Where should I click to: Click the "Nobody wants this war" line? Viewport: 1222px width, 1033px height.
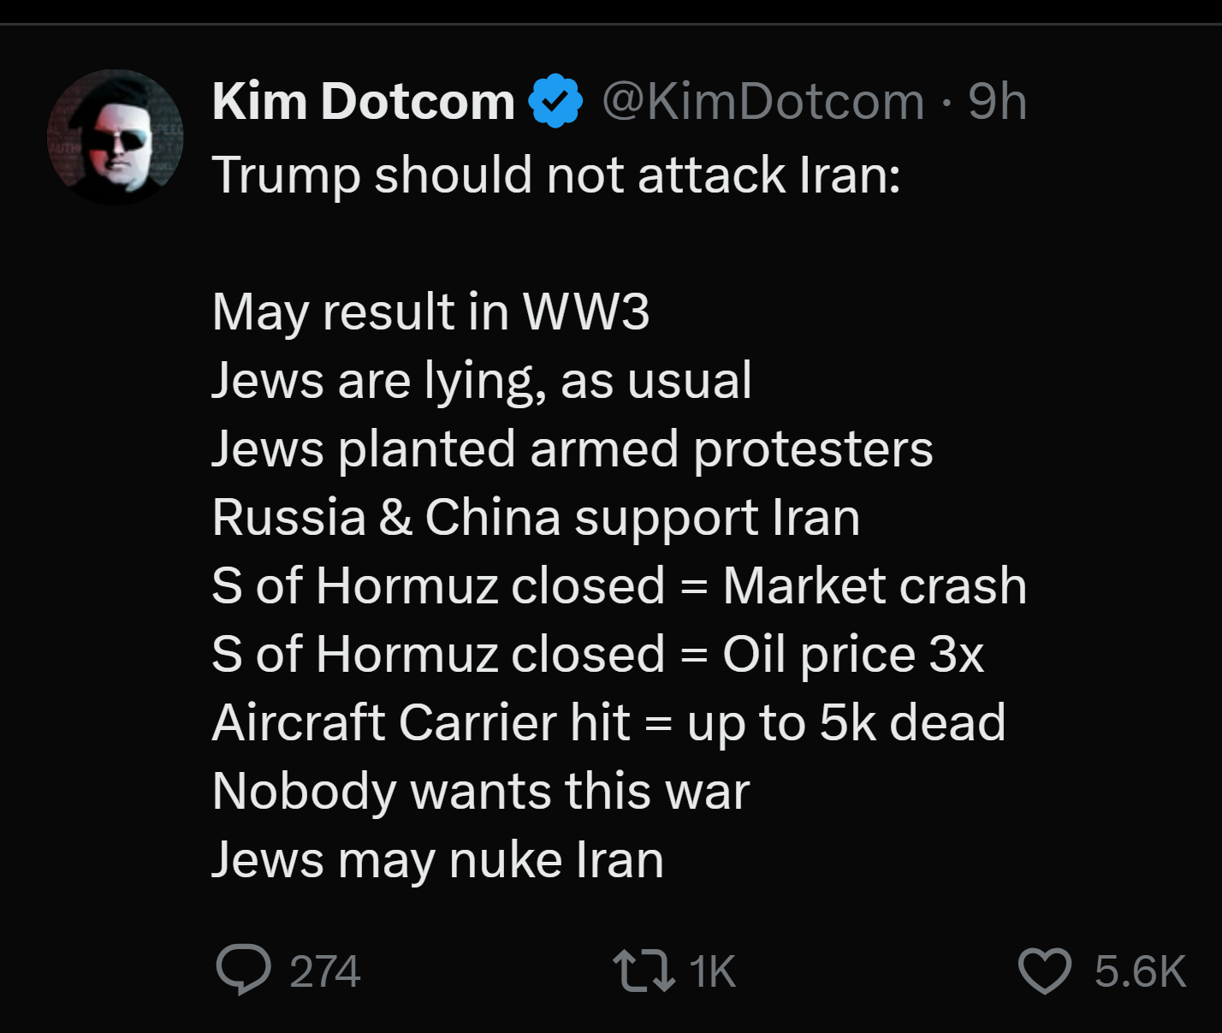pos(480,791)
